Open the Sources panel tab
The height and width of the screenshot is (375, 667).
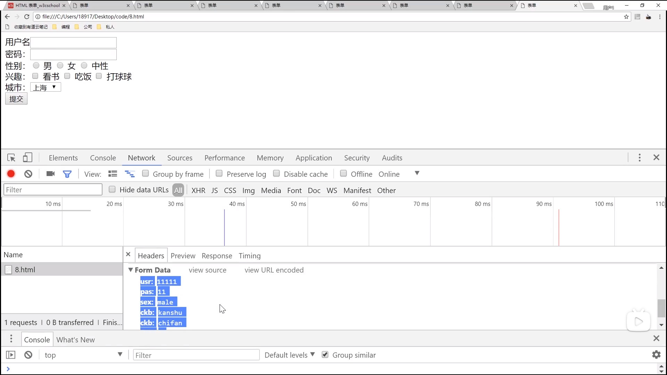click(180, 158)
